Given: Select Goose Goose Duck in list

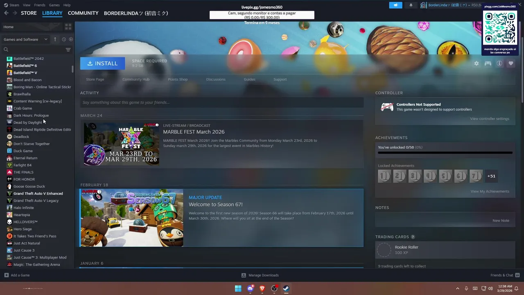Looking at the screenshot, I should (x=29, y=186).
